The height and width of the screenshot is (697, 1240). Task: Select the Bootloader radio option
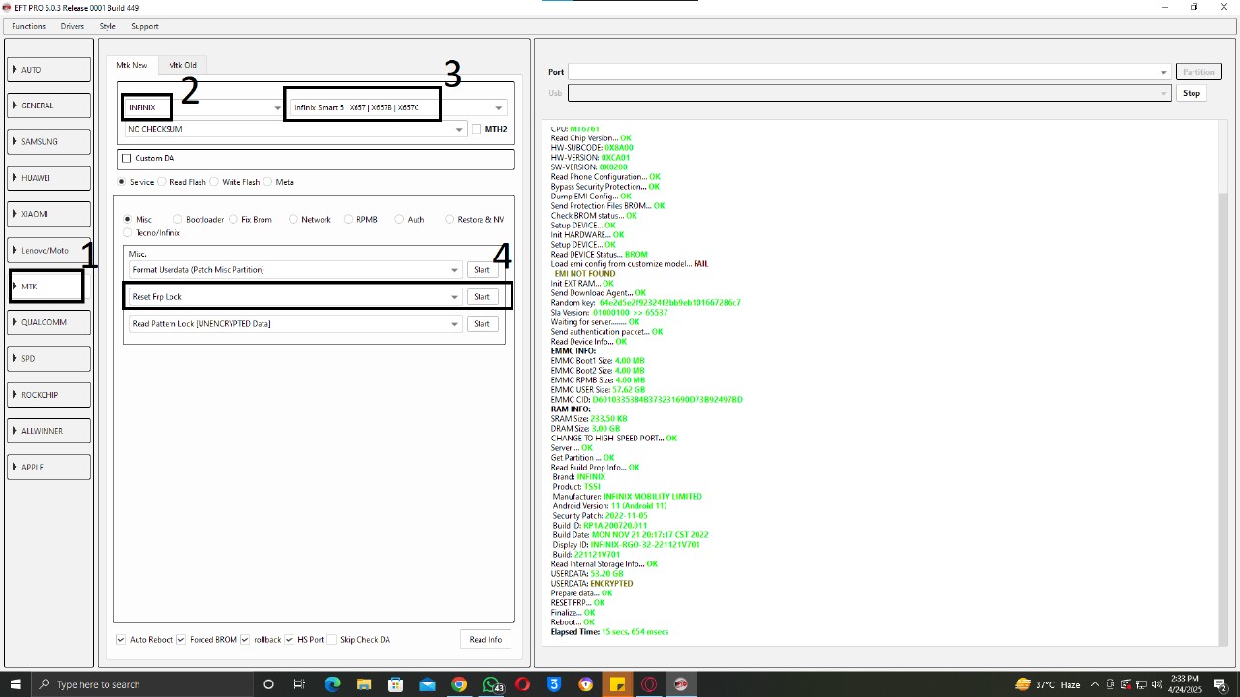(177, 220)
